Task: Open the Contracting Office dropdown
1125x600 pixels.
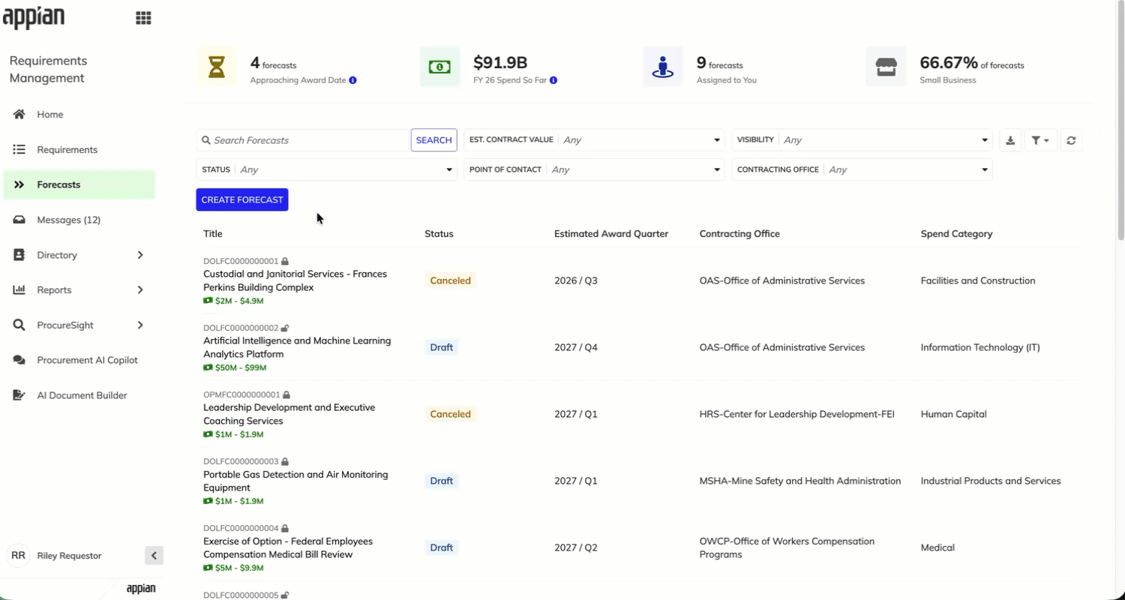Action: click(862, 169)
